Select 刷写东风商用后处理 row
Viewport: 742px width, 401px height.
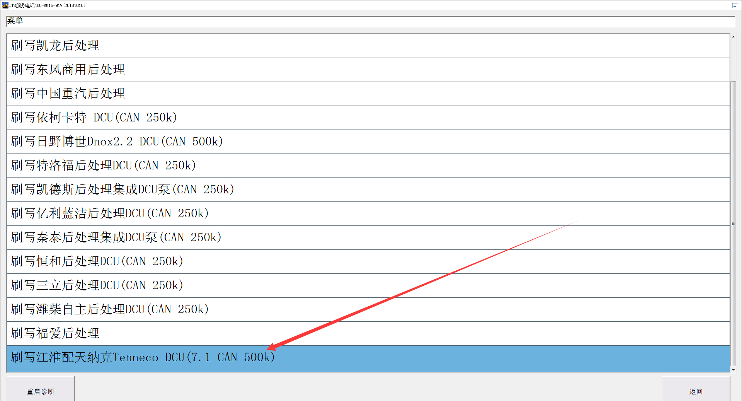368,70
